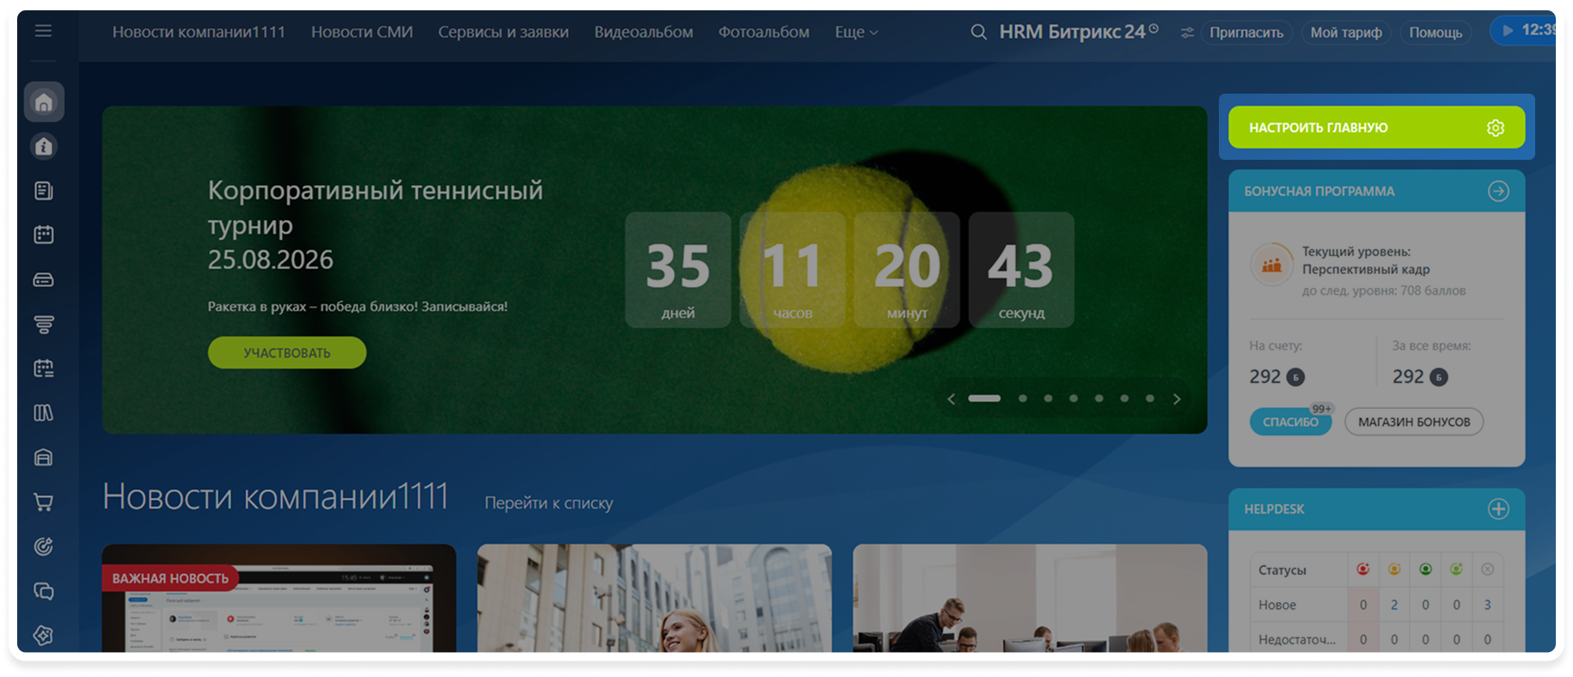Select the first active banner slide indicator
This screenshot has height=677, width=1573.
(984, 399)
